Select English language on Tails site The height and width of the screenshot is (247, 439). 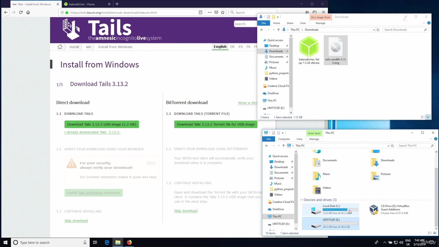[x=220, y=47]
